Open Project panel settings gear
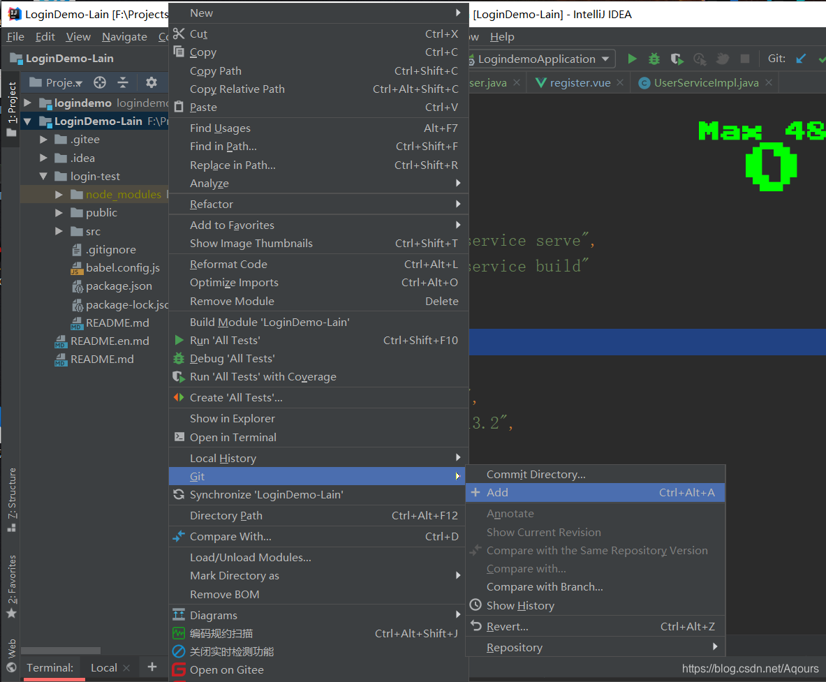The height and width of the screenshot is (682, 826). (152, 82)
